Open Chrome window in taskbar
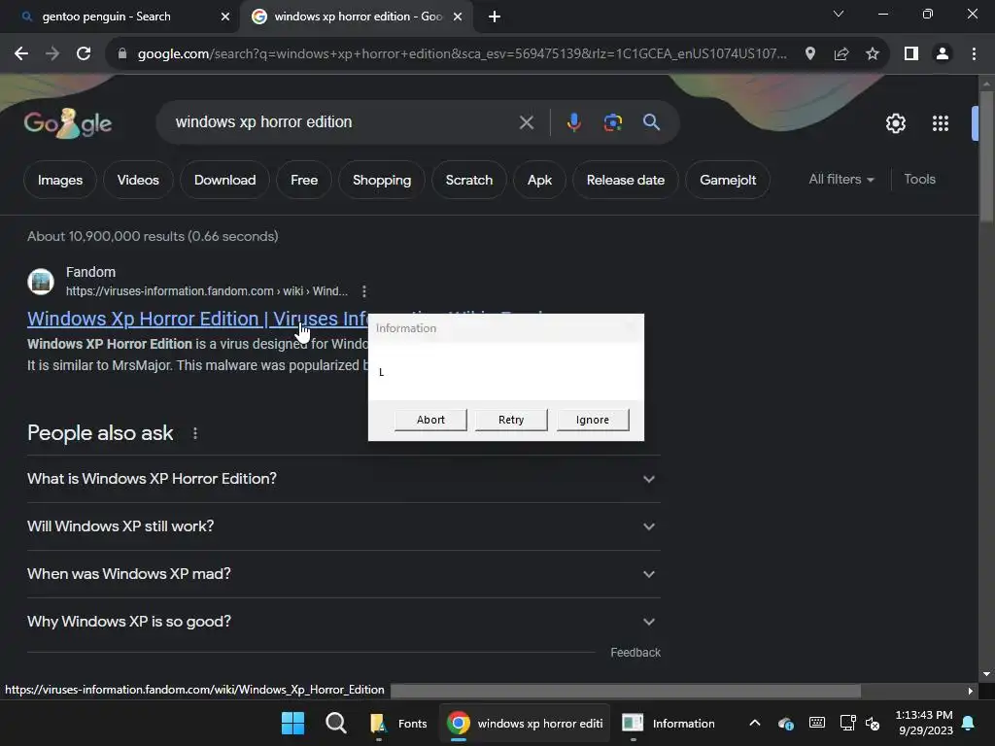 (x=524, y=723)
